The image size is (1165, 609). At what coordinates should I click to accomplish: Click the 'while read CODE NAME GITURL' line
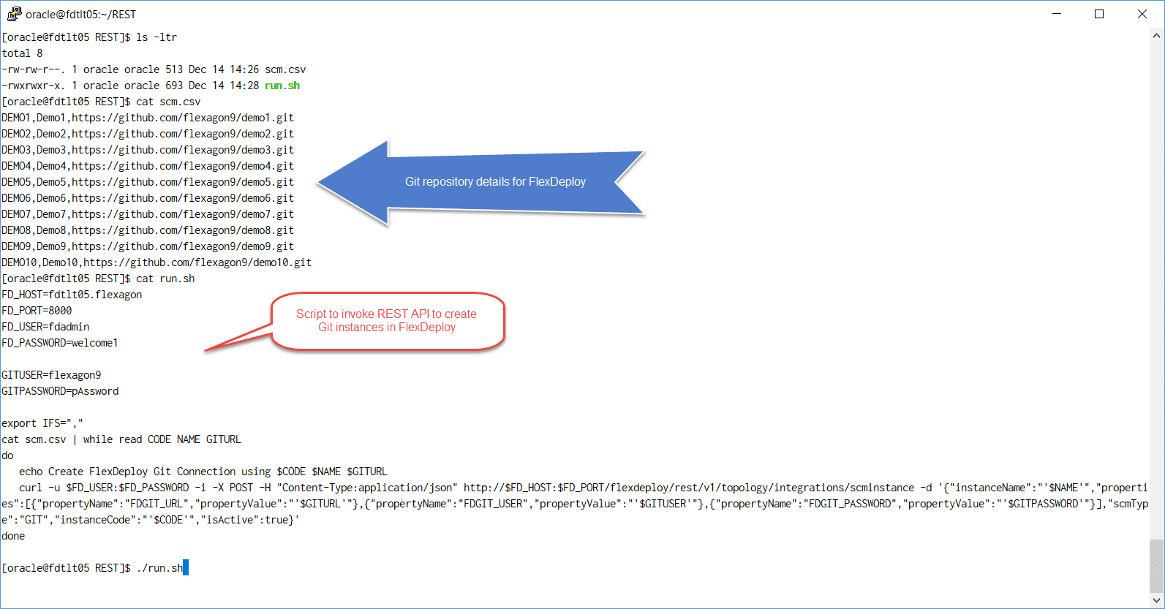click(121, 439)
